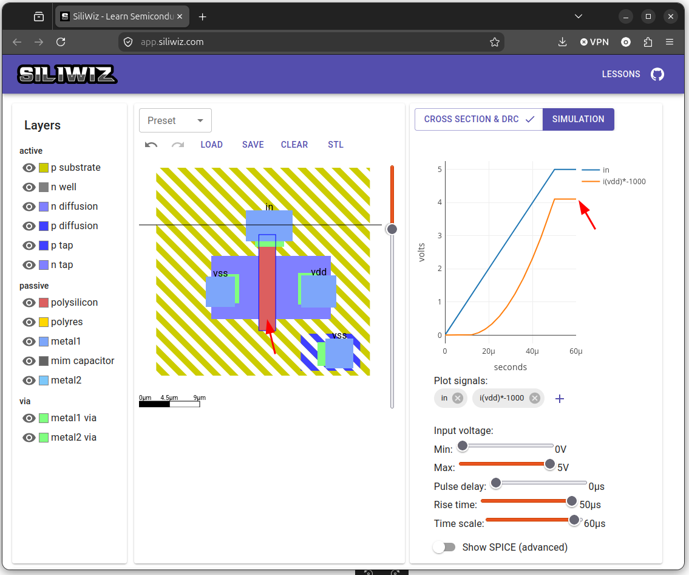Click the VPN toolbar indicator

[594, 42]
